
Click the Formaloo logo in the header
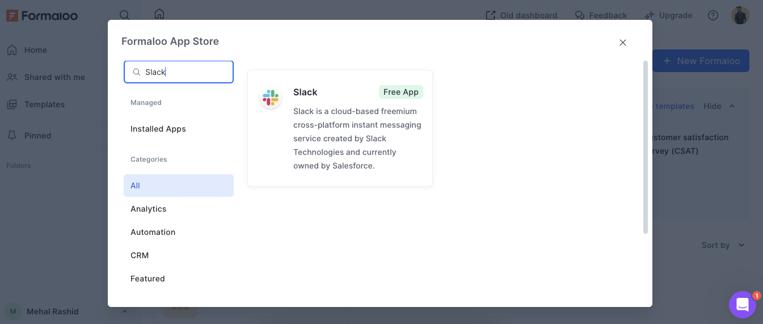coord(42,15)
